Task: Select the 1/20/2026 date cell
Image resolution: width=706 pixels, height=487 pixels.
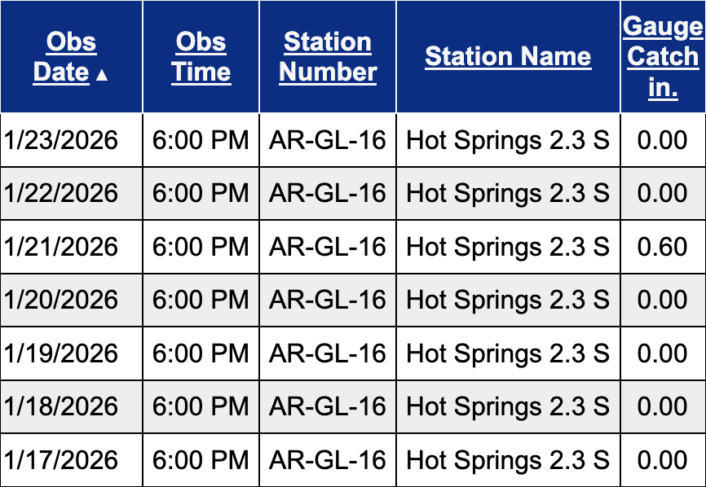Action: (61, 300)
